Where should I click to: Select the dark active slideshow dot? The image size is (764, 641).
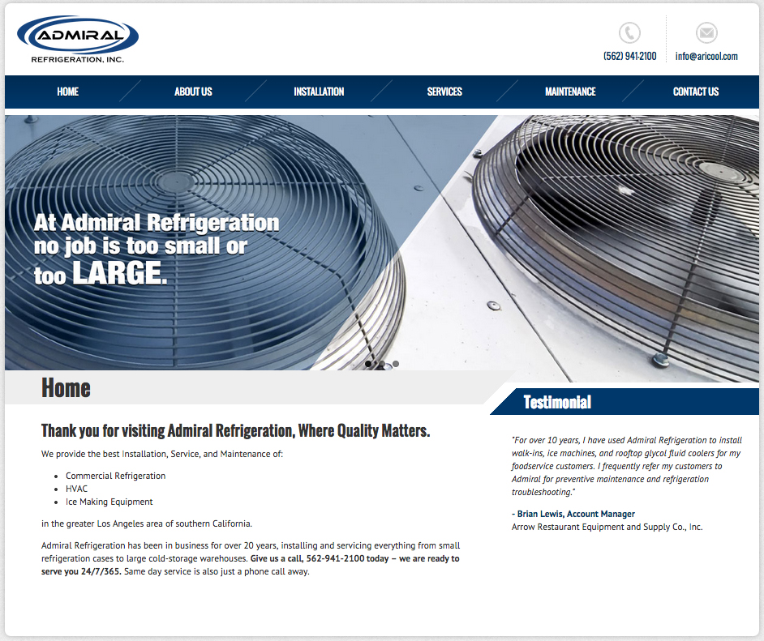pos(368,364)
